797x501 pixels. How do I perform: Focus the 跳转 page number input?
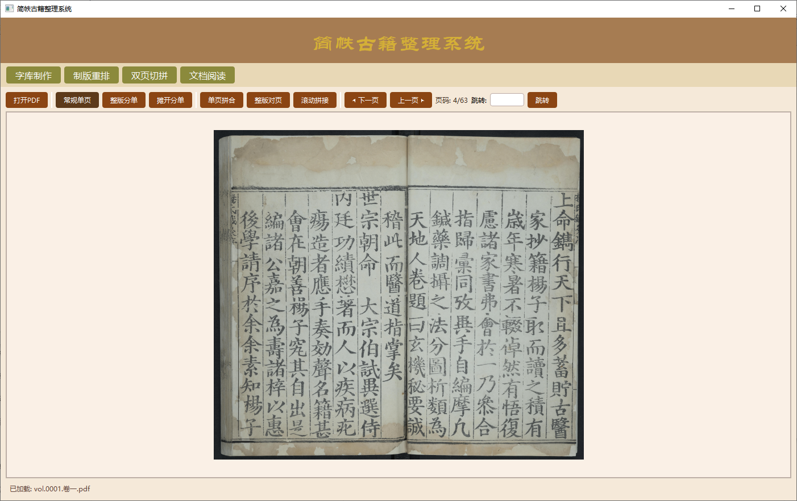[x=507, y=100]
